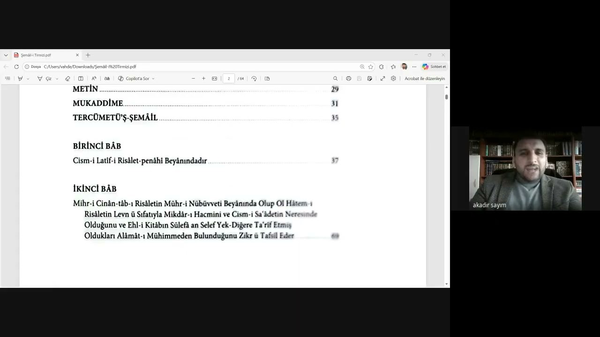
Task: Select the Çiz drawing tool
Action: pos(44,79)
